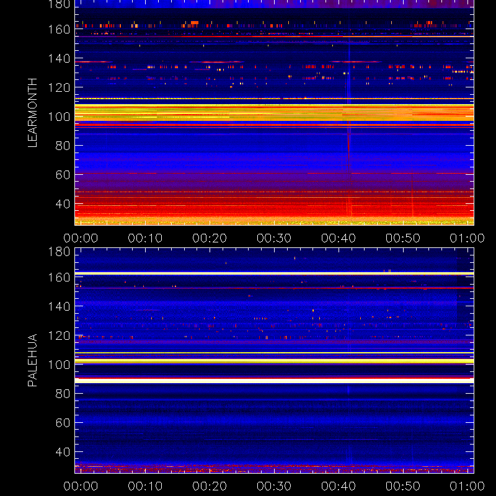Click 00:40 time label under LEARMONTH plot
The image size is (496, 496).
[x=339, y=238]
